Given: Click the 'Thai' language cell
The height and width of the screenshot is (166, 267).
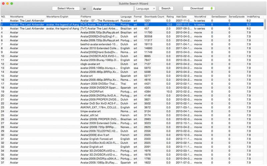Looking at the screenshot, I should pyautogui.click(x=123, y=84).
